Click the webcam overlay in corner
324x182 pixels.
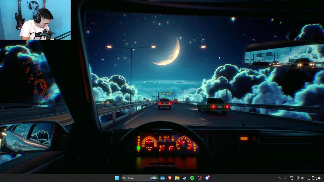click(x=35, y=20)
